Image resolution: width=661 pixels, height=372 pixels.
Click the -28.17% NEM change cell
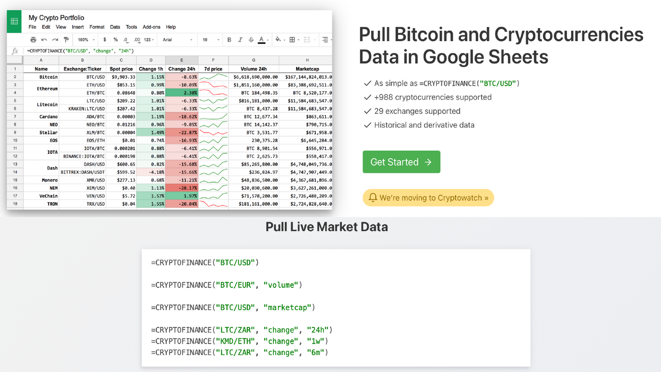point(182,188)
